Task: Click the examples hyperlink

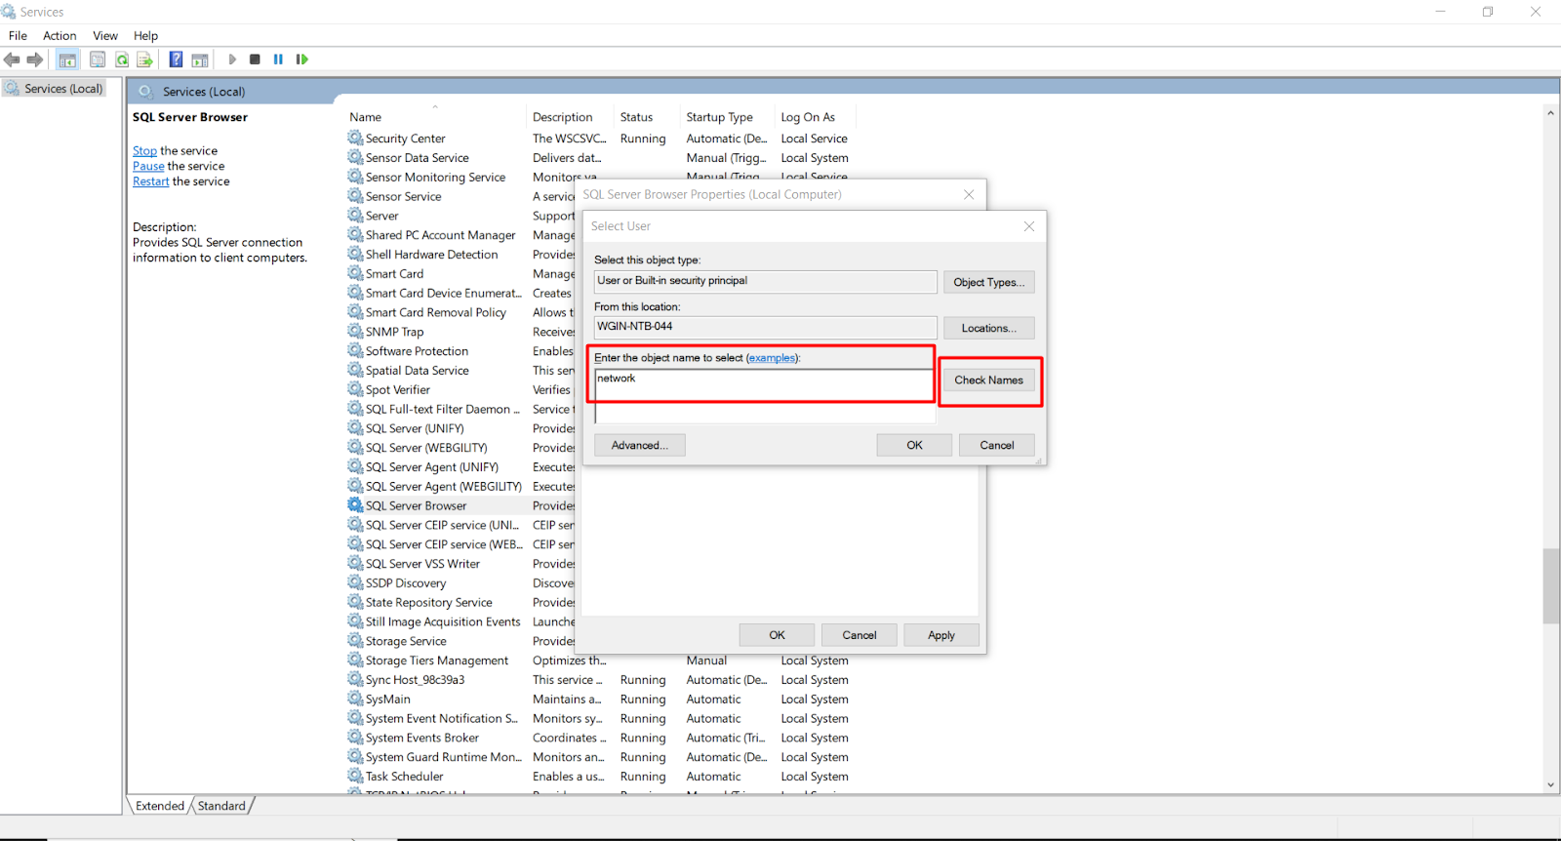Action: [772, 358]
